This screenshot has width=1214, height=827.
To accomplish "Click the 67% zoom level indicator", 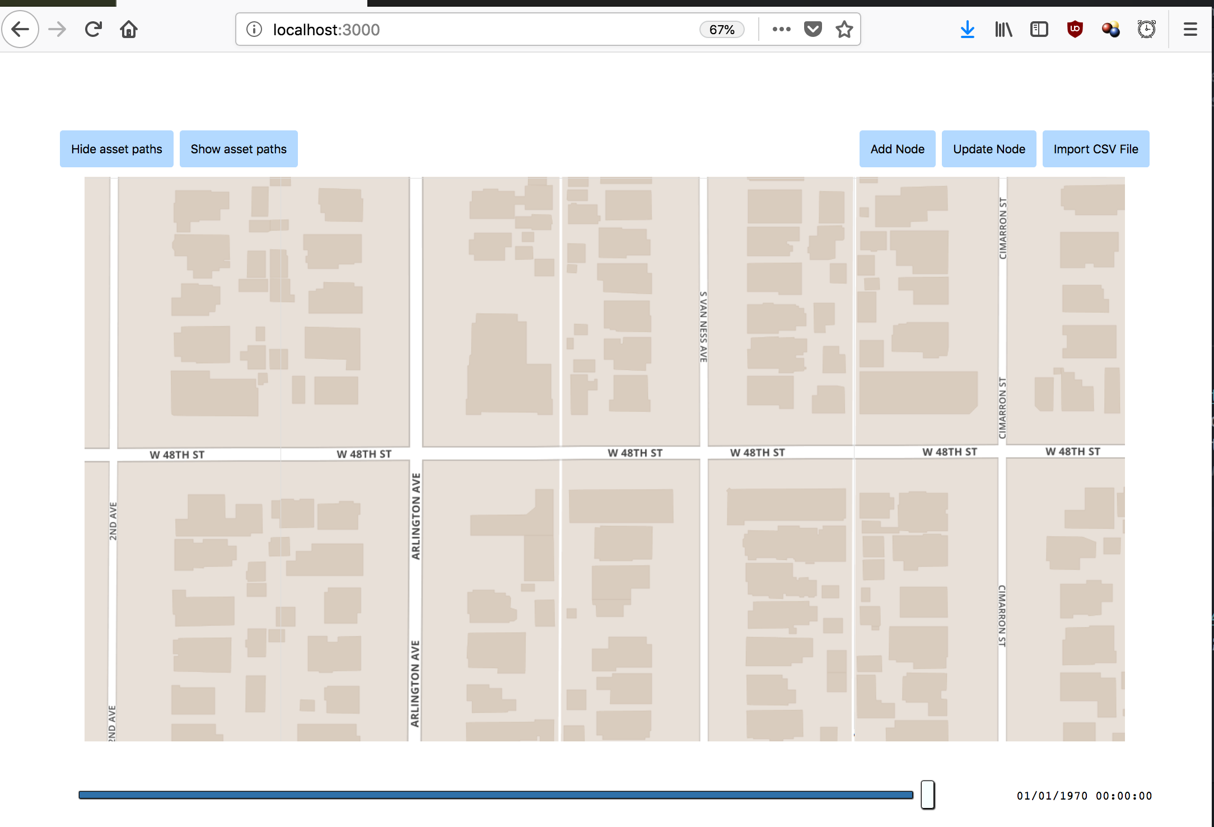I will (x=721, y=30).
